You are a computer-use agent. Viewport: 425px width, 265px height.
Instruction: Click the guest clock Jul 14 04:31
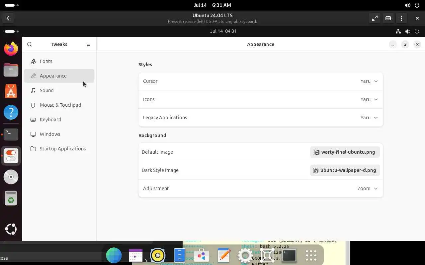point(223,31)
